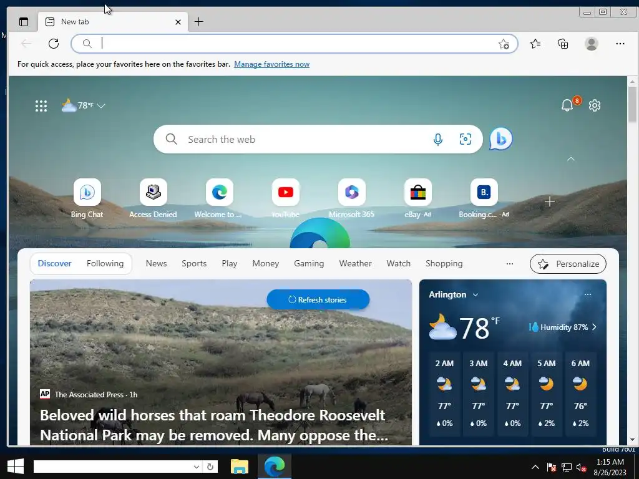The image size is (639, 479).
Task: Open the taskbar clock showing 1:15 AM
Action: tap(610, 467)
